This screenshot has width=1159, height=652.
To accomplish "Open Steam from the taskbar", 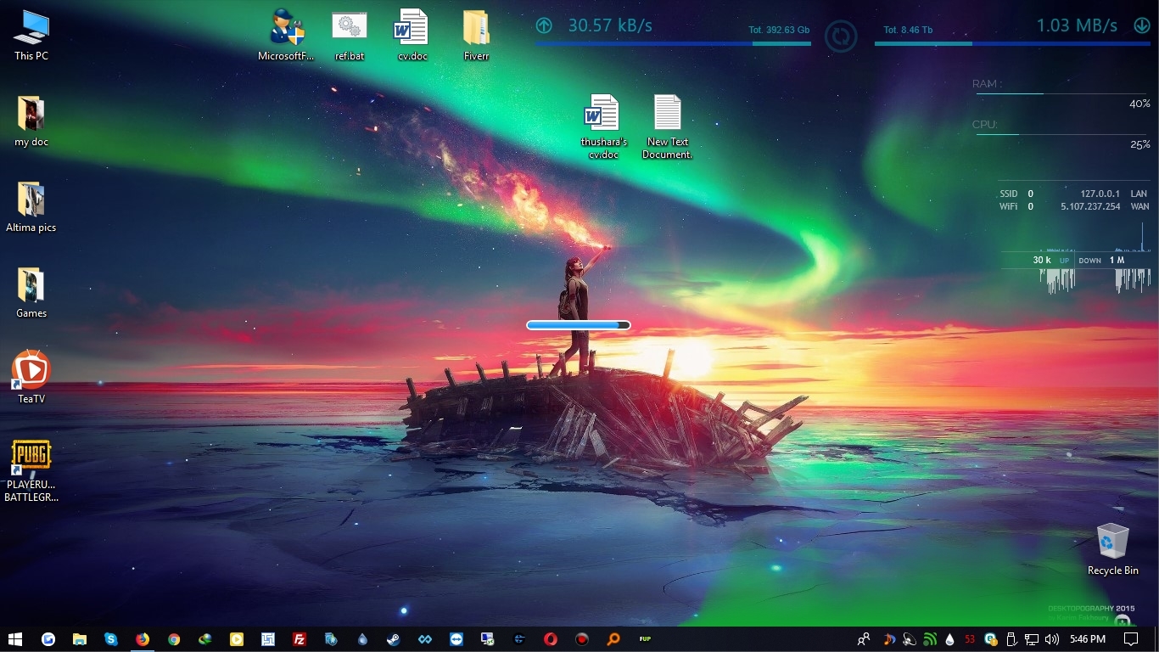I will point(394,639).
